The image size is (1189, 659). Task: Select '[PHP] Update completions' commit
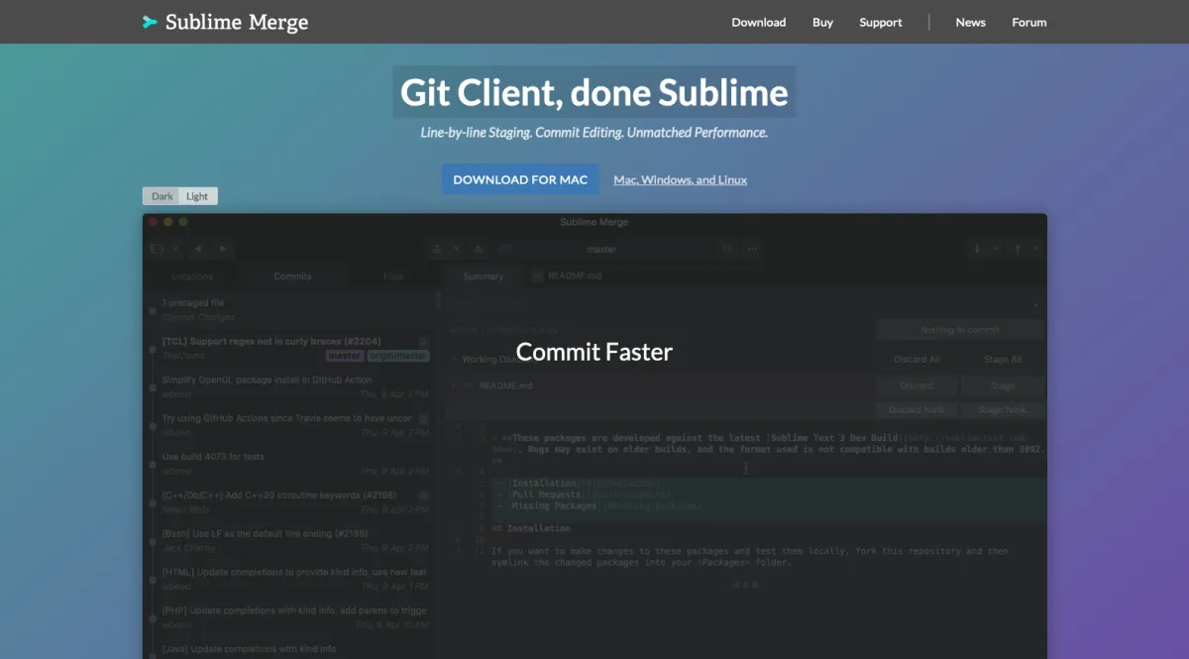point(292,618)
